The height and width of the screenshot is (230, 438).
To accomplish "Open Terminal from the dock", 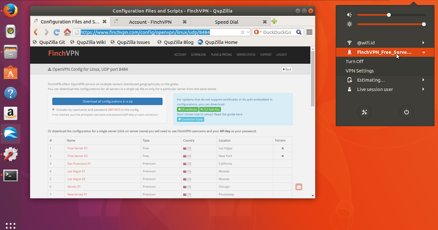I will tap(11, 176).
